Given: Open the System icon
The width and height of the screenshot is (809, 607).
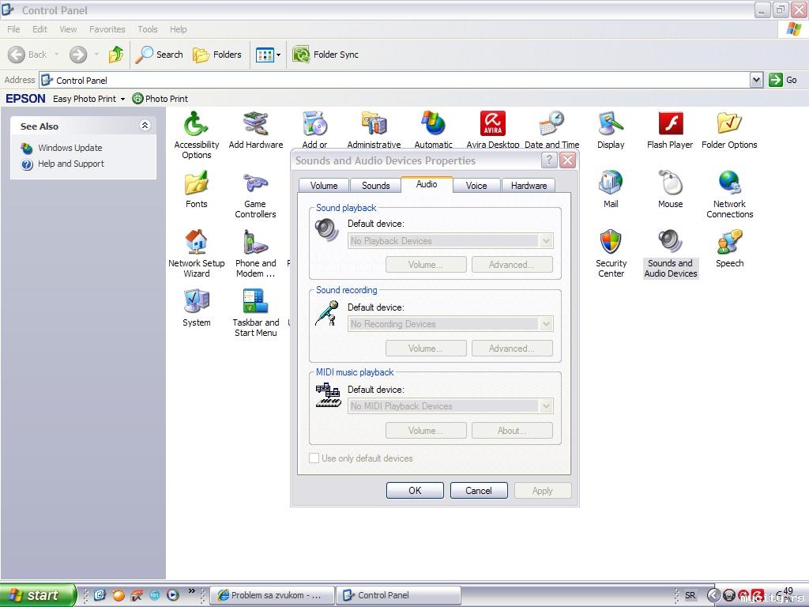Looking at the screenshot, I should tap(196, 308).
